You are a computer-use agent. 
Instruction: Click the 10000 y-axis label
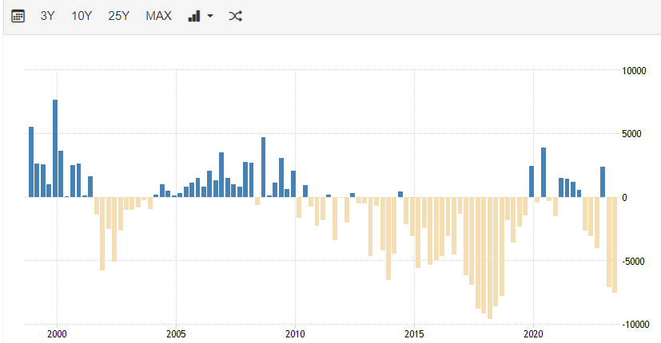(634, 70)
